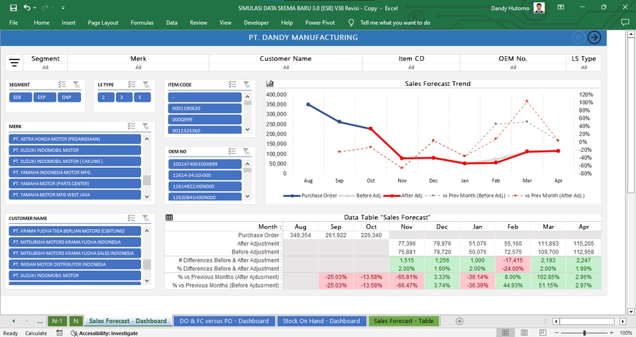Toggle multi-select on LS TYPE slicer

coord(132,84)
